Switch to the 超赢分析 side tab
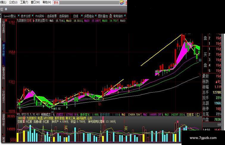The width and height of the screenshot is (225, 145). tap(4, 120)
